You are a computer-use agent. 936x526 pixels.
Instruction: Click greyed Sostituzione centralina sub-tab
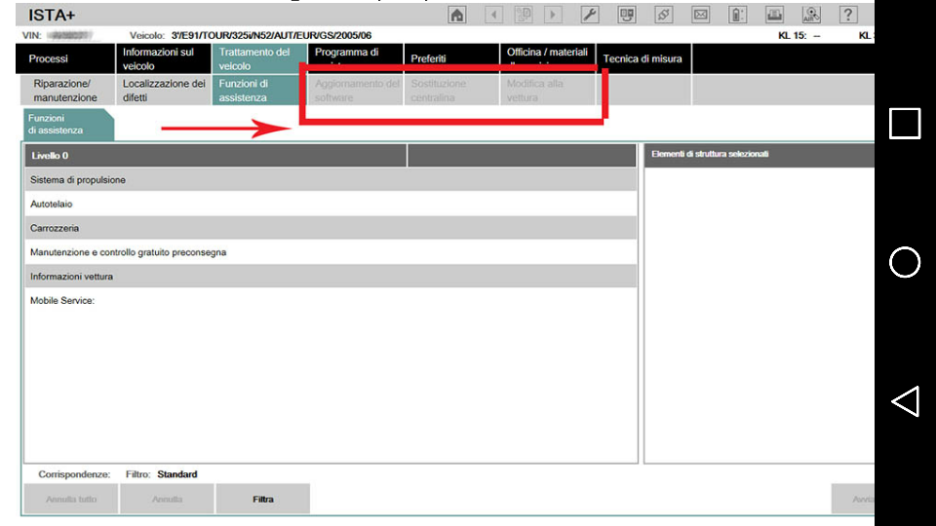(x=451, y=90)
